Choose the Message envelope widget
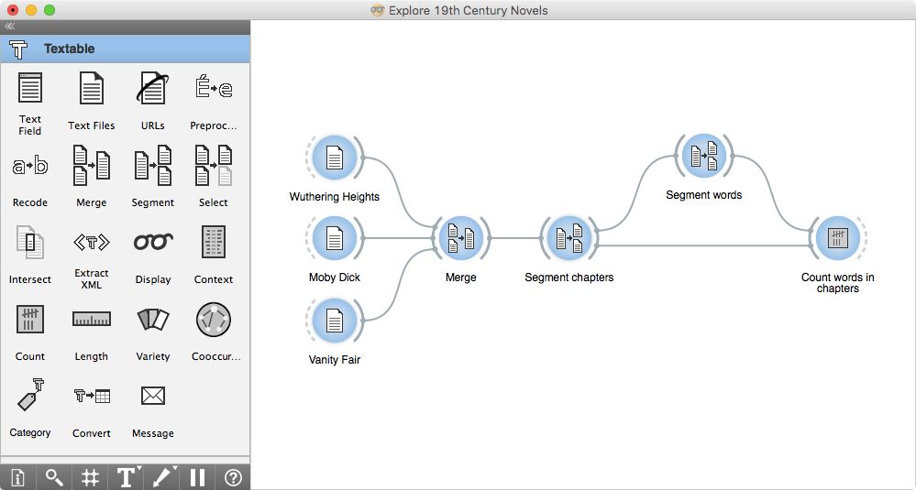This screenshot has height=490, width=916. (153, 397)
